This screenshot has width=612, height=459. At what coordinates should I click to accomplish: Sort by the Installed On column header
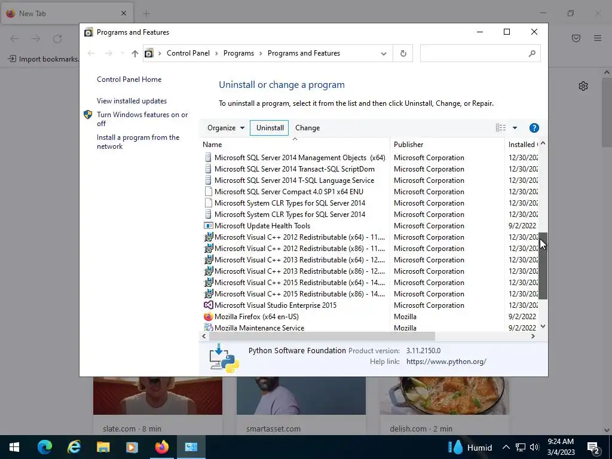pyautogui.click(x=523, y=145)
